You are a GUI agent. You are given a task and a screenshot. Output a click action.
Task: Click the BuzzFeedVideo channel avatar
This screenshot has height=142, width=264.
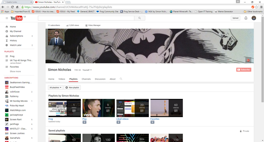(7, 87)
